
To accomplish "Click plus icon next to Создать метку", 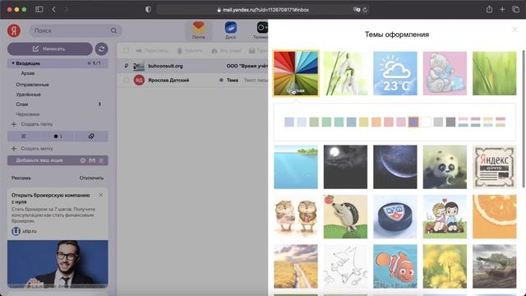I will click(14, 148).
